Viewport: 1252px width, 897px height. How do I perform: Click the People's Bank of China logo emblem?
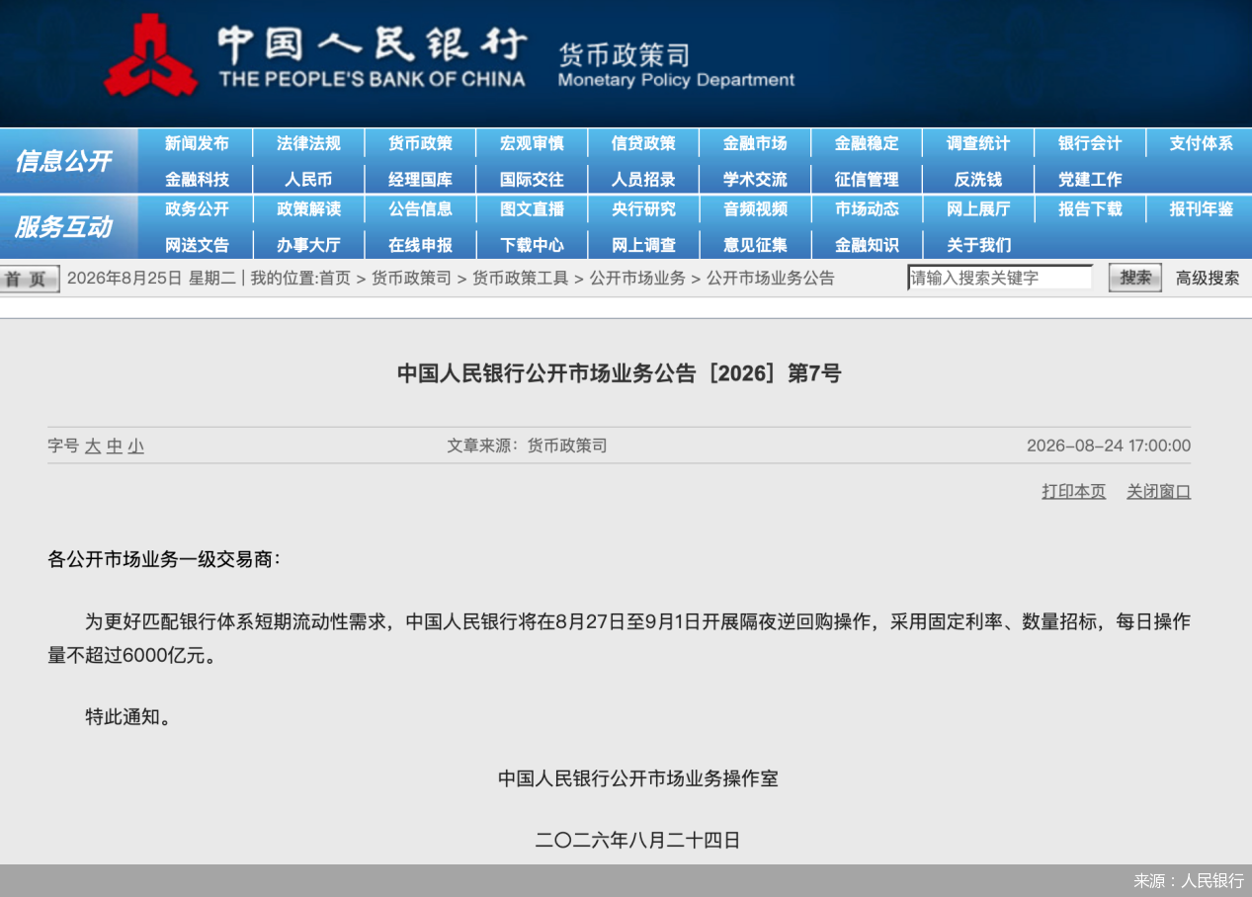[151, 56]
